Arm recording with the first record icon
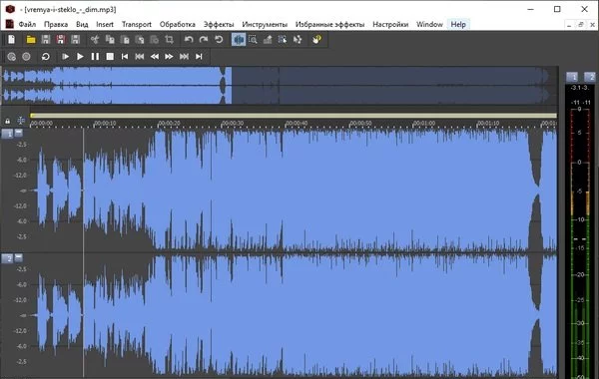 point(11,57)
